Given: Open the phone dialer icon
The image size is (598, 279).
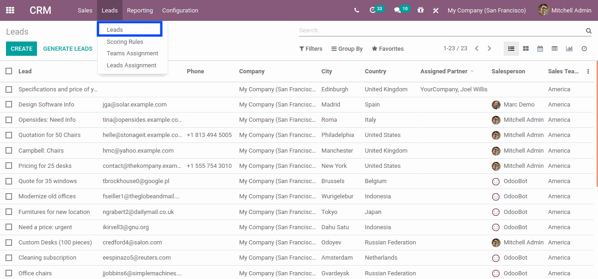Looking at the screenshot, I should pos(356,10).
